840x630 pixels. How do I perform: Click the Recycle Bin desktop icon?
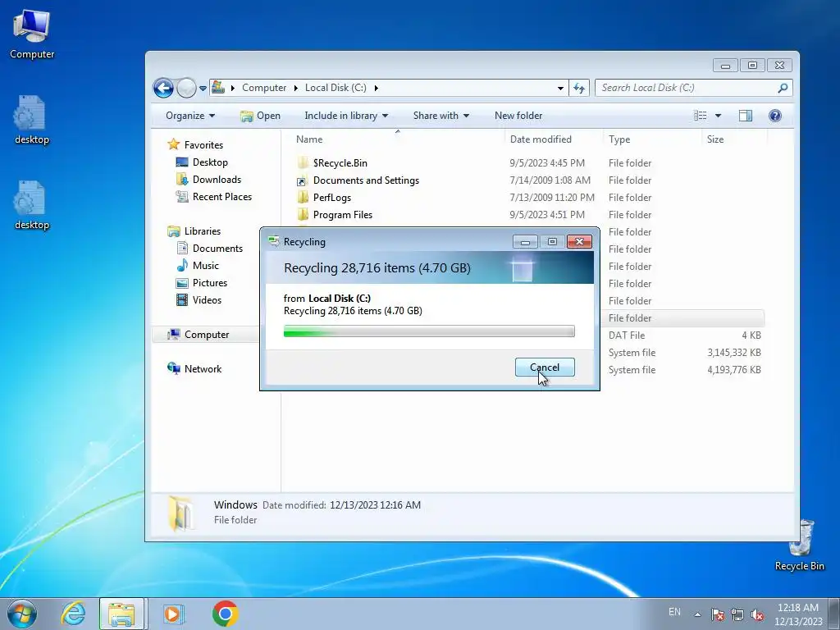[800, 545]
